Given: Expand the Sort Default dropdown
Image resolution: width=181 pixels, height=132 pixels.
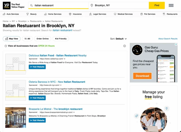Looking at the screenshot, I should [x=118, y=39].
